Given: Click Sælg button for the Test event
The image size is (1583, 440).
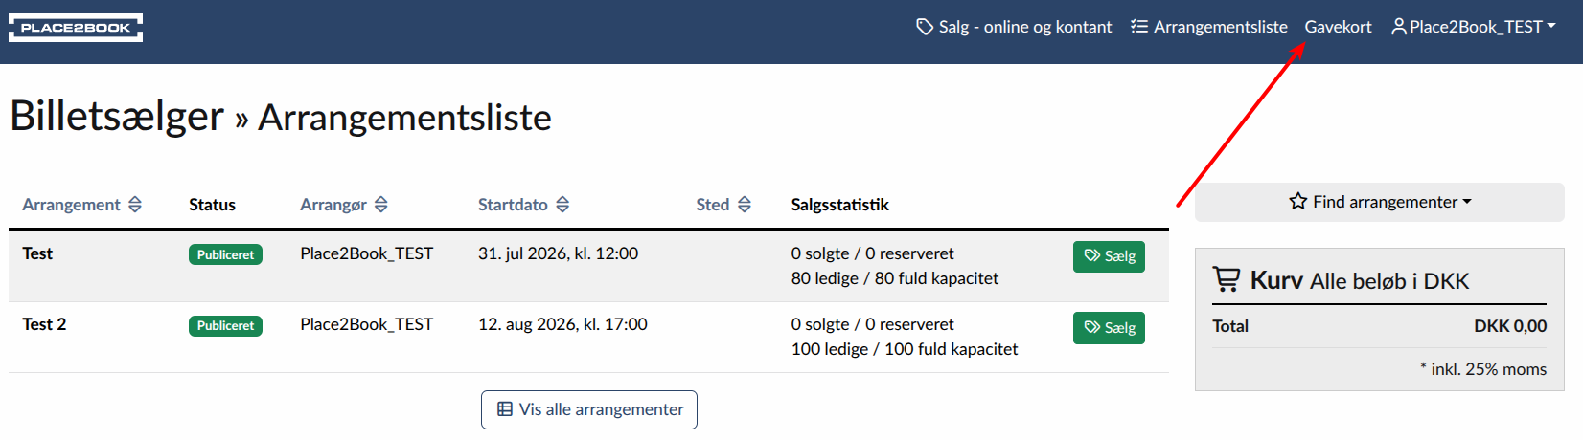Looking at the screenshot, I should (1109, 256).
